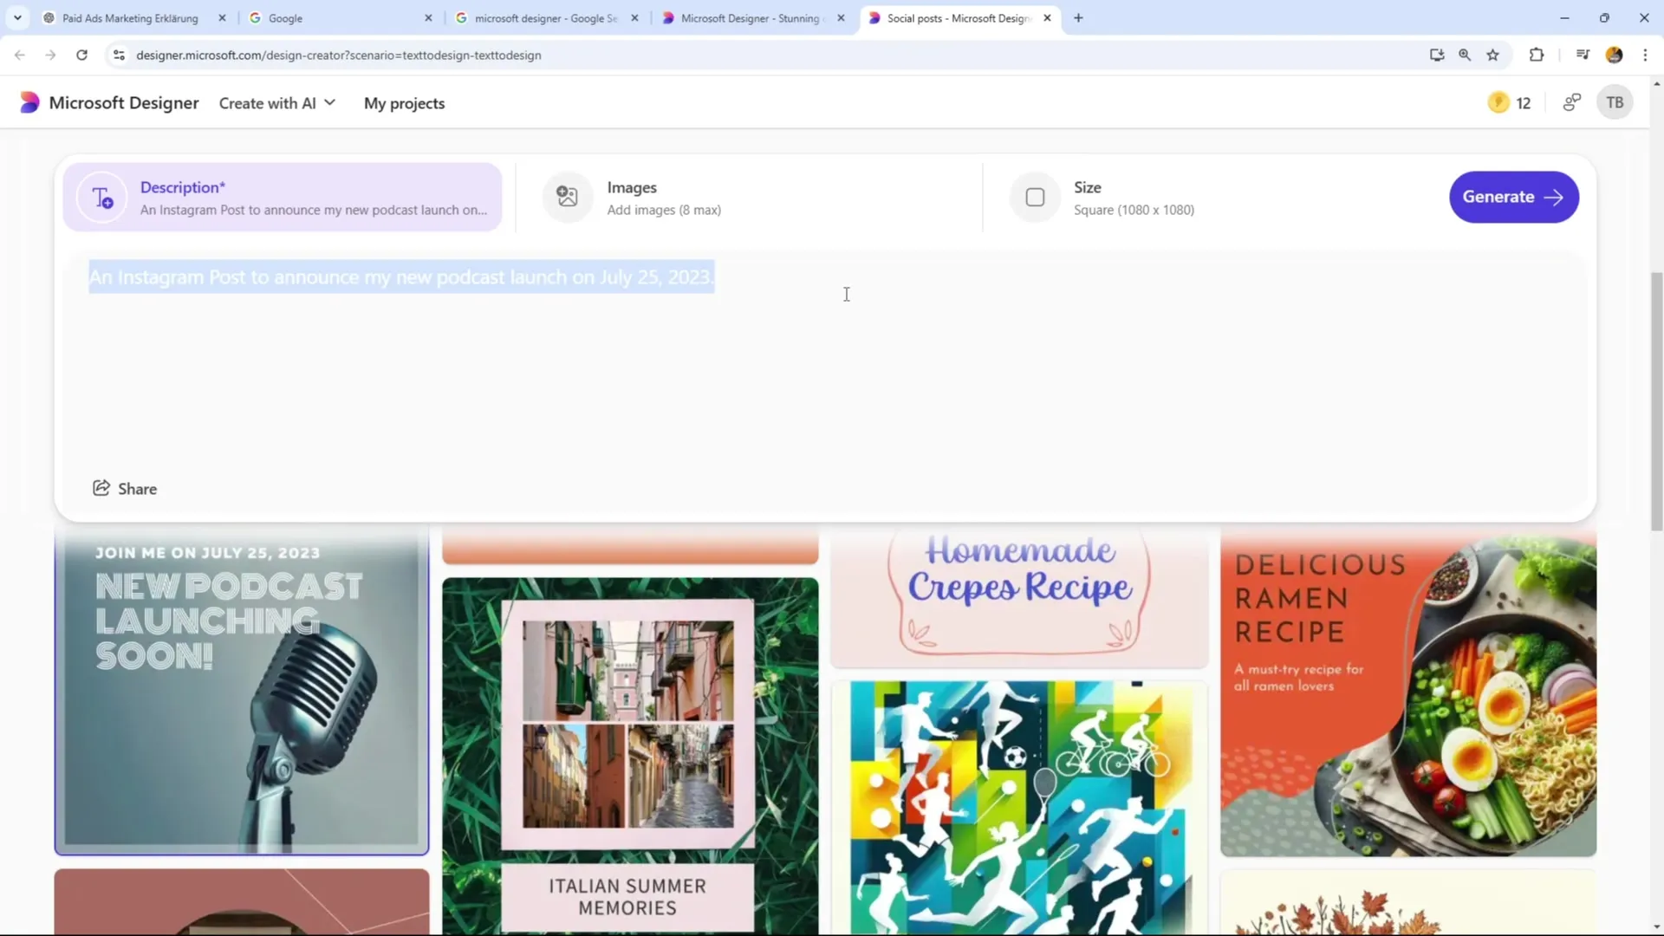
Task: Click the podcast prompt description text box
Action: [823, 360]
